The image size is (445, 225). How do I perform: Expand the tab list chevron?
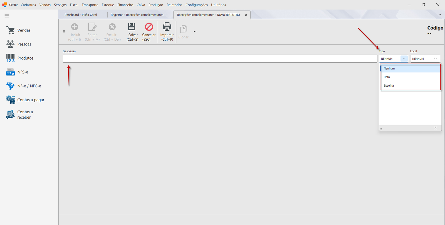(x=440, y=14)
